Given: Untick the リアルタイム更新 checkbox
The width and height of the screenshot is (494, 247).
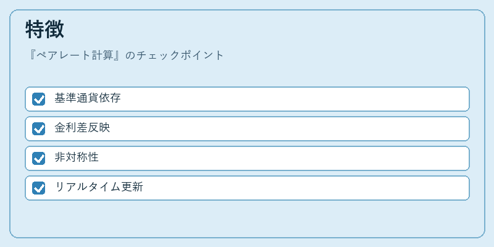Looking at the screenshot, I should (x=38, y=188).
